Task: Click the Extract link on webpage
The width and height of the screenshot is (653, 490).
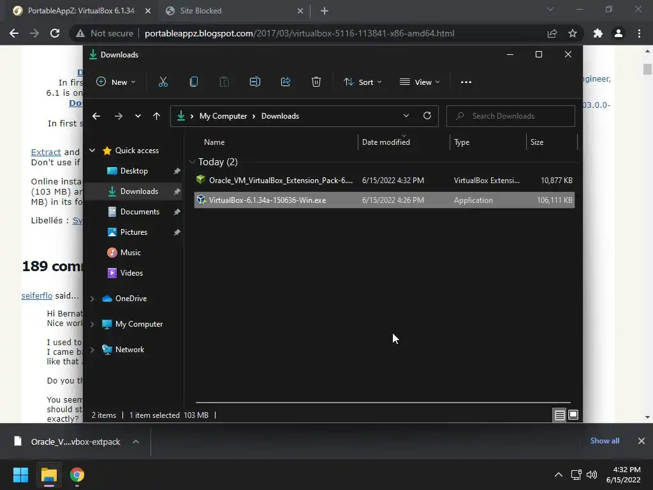Action: point(46,152)
